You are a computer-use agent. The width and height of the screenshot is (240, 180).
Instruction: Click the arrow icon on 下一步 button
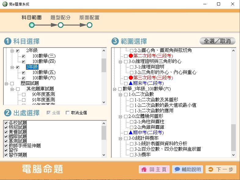point(210,170)
